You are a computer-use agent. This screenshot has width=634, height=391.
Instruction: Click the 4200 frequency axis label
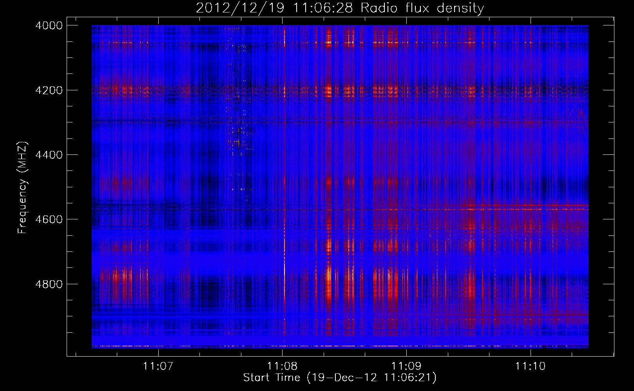(x=49, y=90)
